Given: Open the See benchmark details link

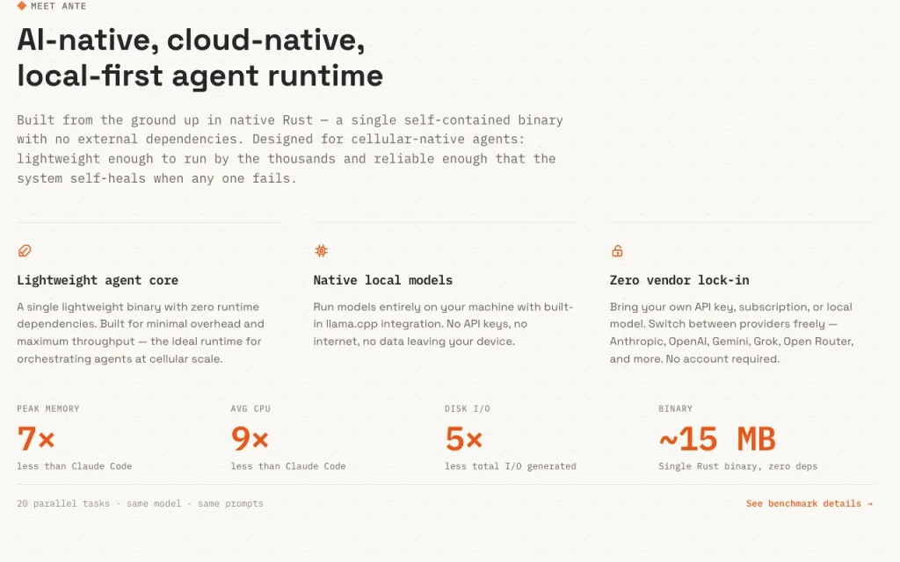Looking at the screenshot, I should coord(809,503).
